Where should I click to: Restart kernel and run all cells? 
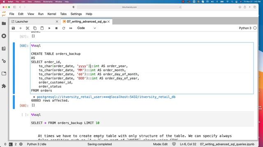pos(71,28)
